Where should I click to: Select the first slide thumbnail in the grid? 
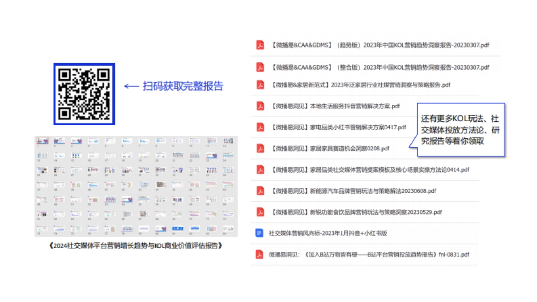[42, 140]
